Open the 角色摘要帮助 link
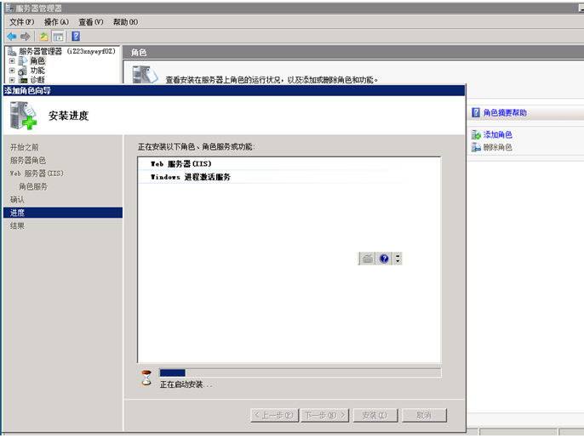The height and width of the screenshot is (438, 584). [x=504, y=112]
